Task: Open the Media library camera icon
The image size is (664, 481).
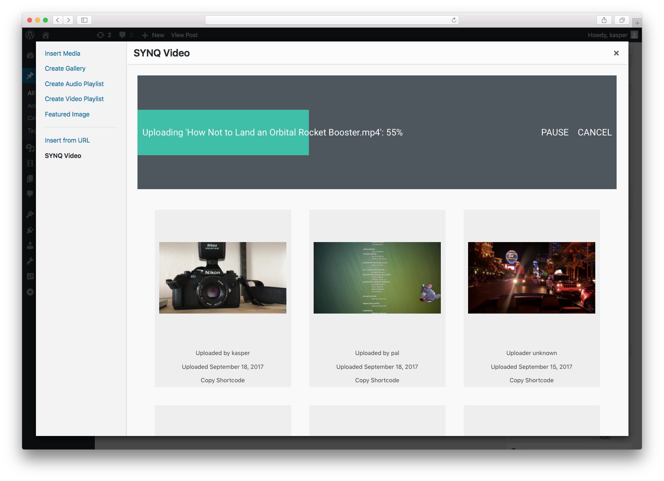Action: tap(30, 148)
